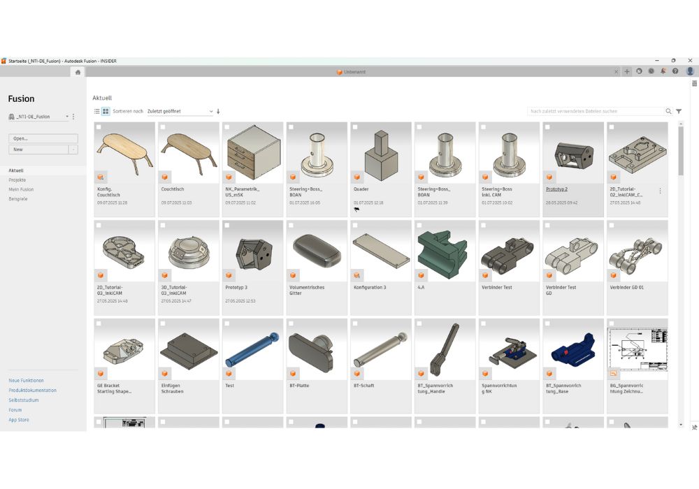This screenshot has width=699, height=489.
Task: Select the Quader file checkbox
Action: point(355,127)
